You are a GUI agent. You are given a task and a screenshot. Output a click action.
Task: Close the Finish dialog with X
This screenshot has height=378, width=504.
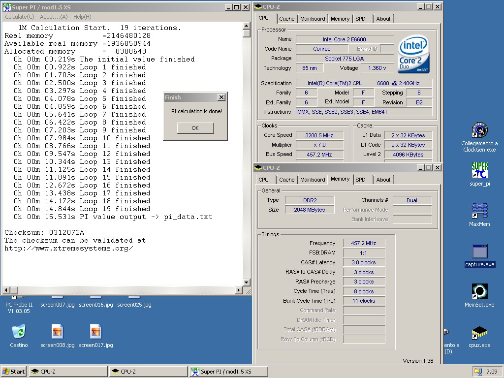(221, 97)
